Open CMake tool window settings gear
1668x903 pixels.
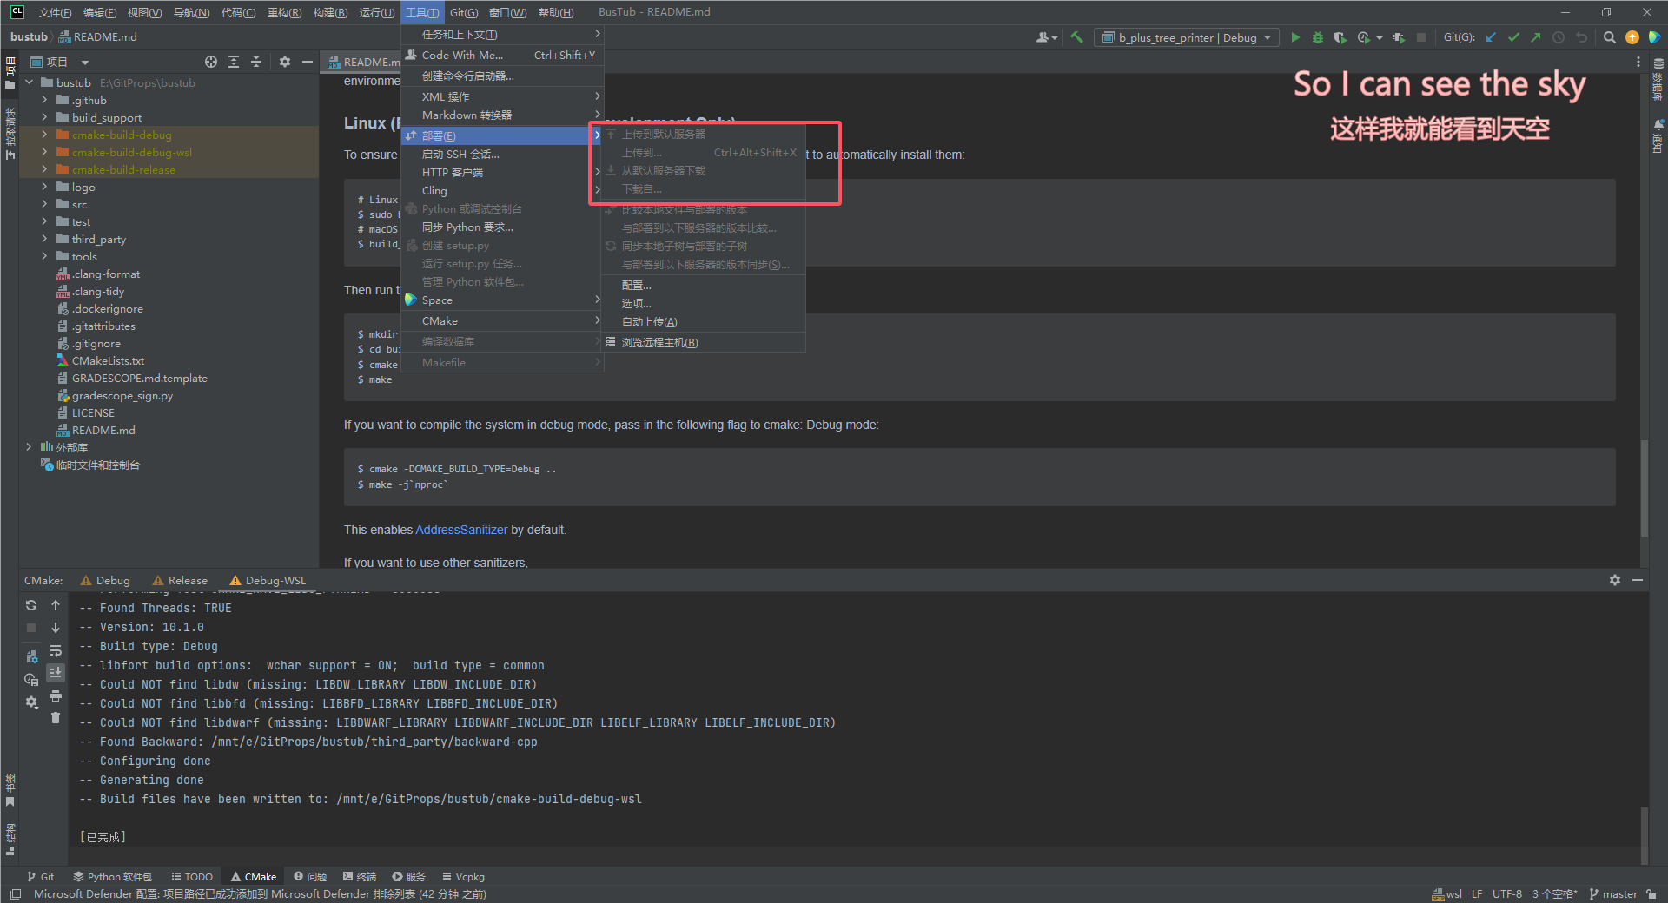tap(1615, 580)
